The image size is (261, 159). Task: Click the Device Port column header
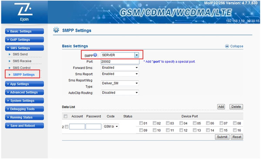point(190,116)
